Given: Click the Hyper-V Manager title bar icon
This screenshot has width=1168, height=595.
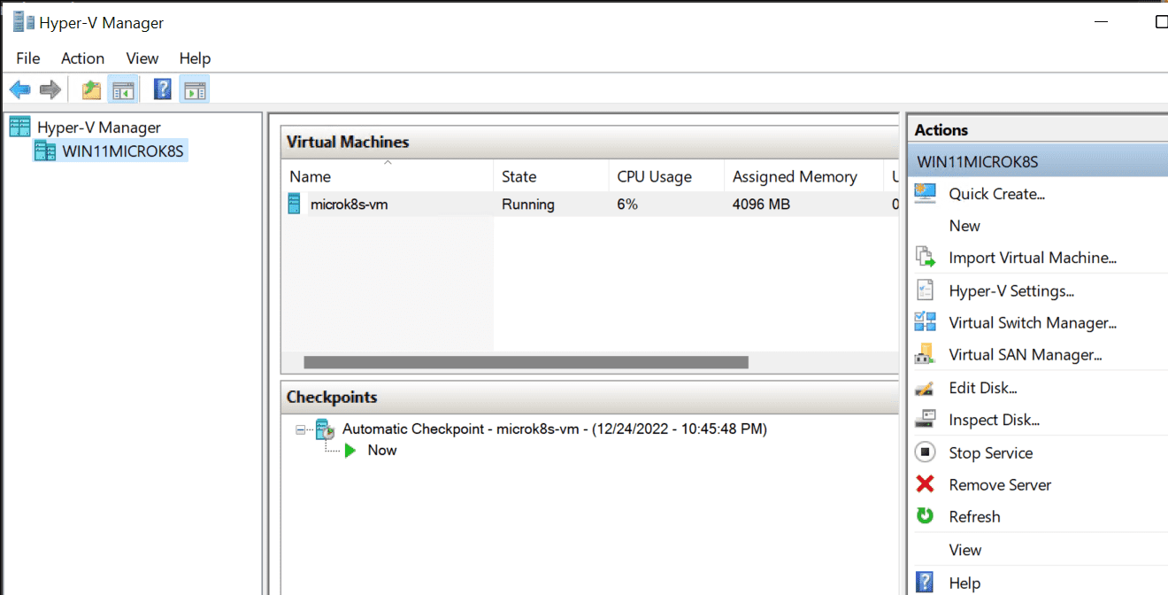Looking at the screenshot, I should point(23,22).
